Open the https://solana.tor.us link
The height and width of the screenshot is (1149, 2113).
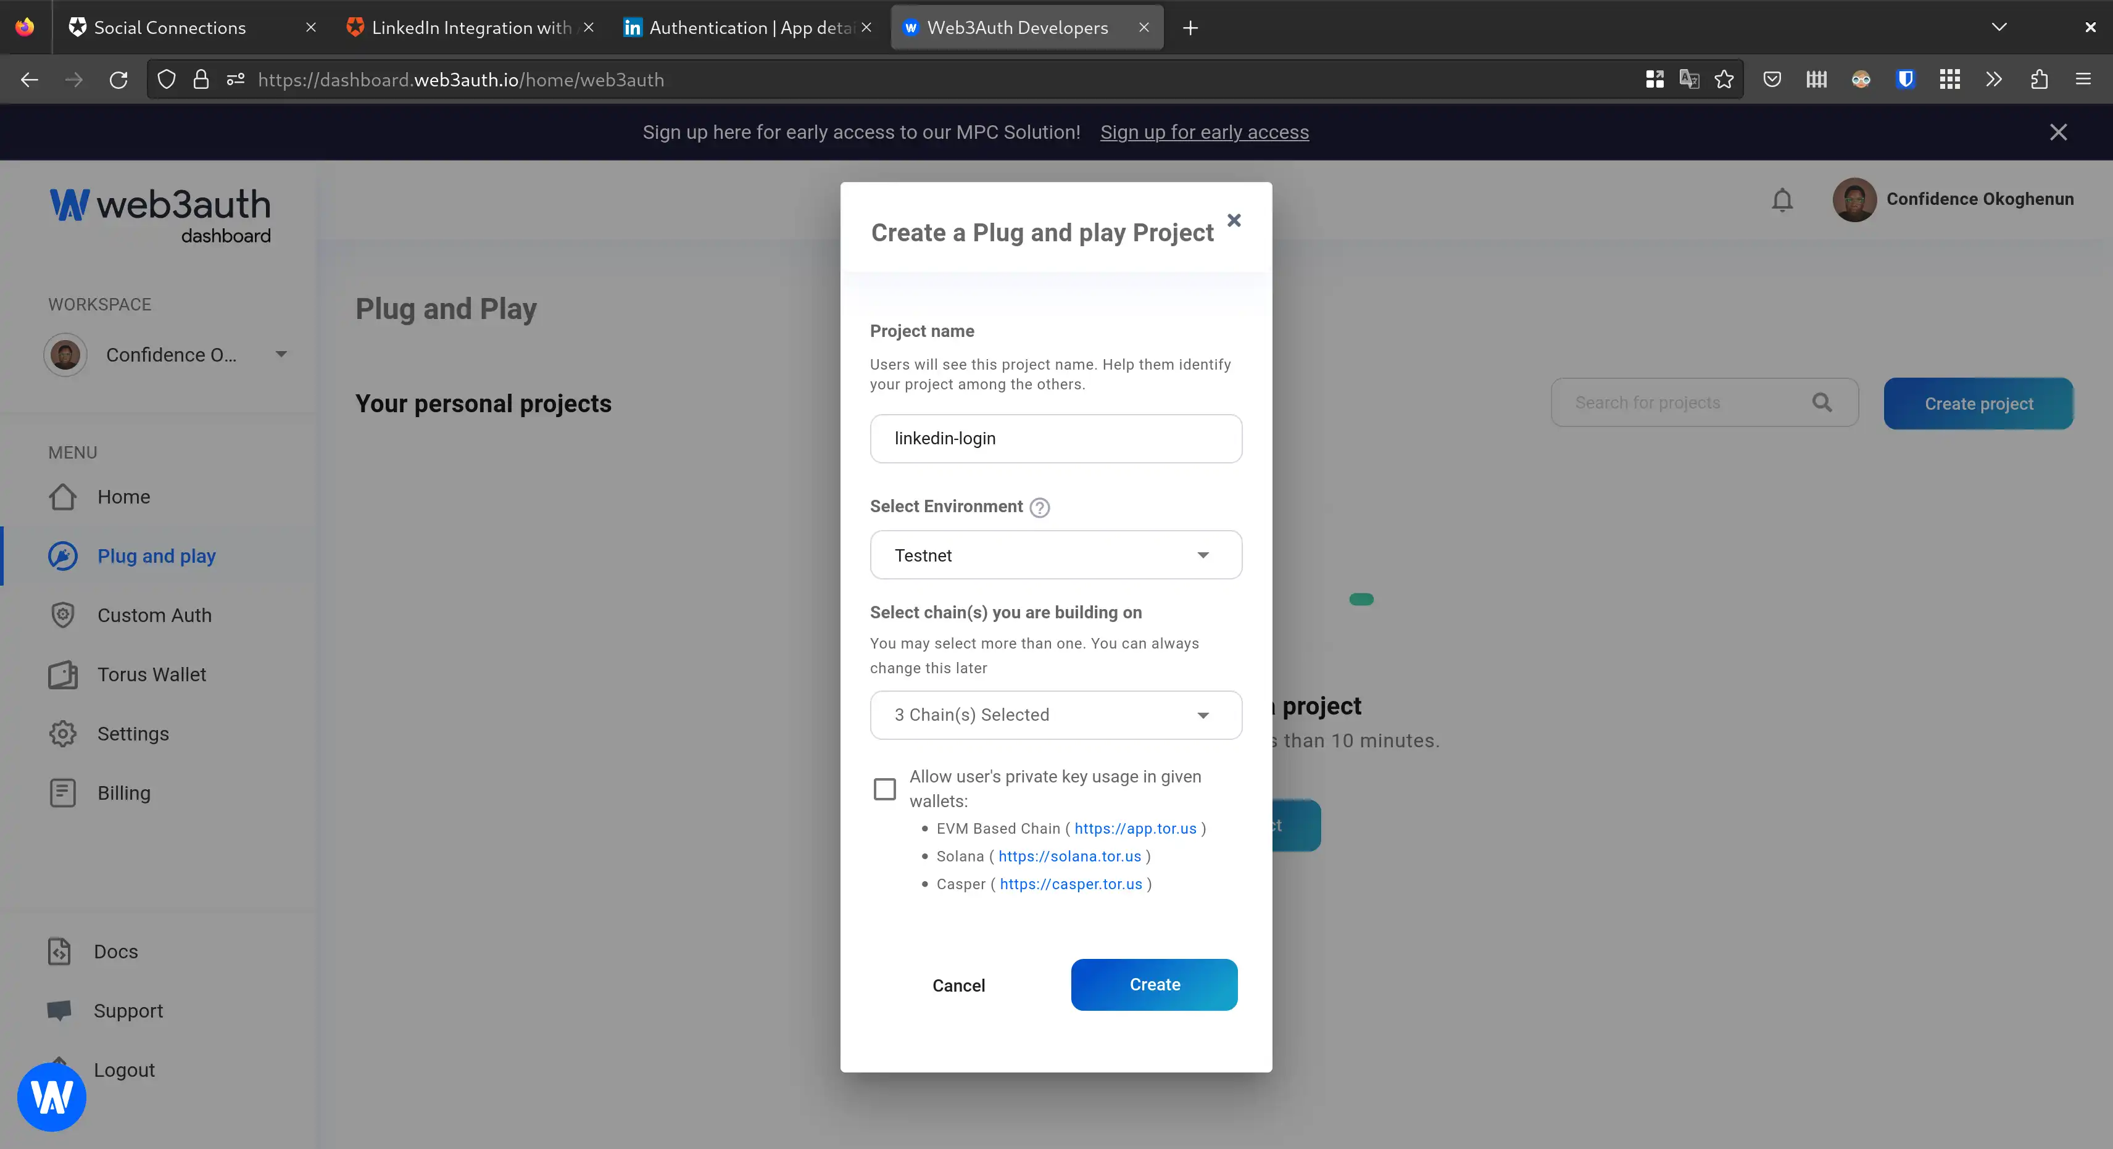[1069, 857]
